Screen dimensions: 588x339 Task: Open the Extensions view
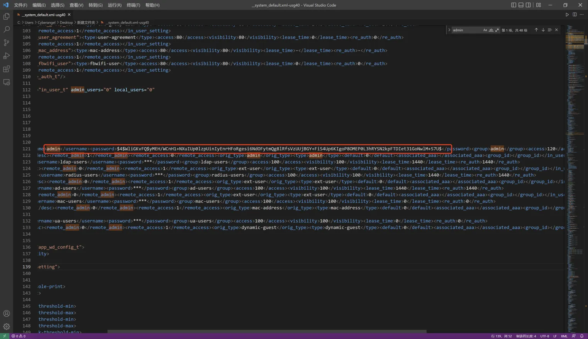[x=7, y=69]
